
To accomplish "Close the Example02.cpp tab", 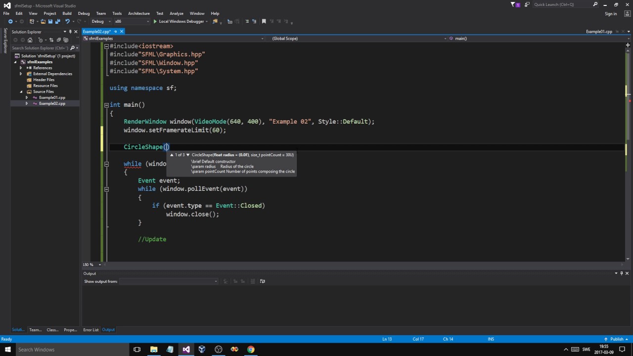I will pyautogui.click(x=122, y=31).
